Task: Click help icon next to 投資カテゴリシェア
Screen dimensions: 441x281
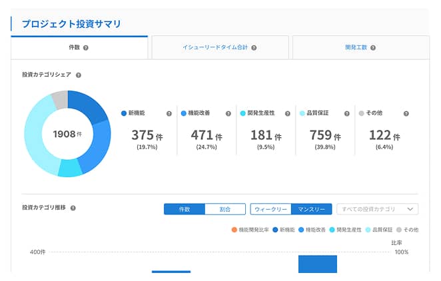Action: (79, 75)
